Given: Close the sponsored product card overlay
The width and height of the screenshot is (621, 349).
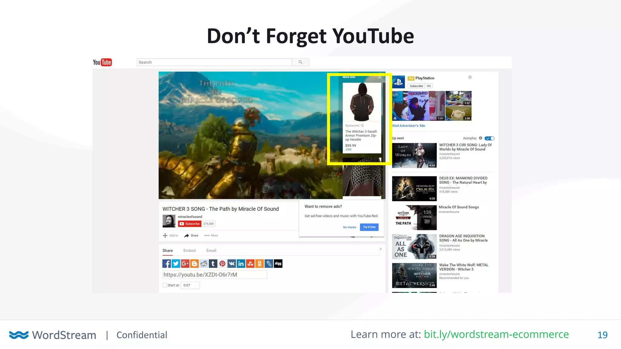Looking at the screenshot, I should coord(380,77).
